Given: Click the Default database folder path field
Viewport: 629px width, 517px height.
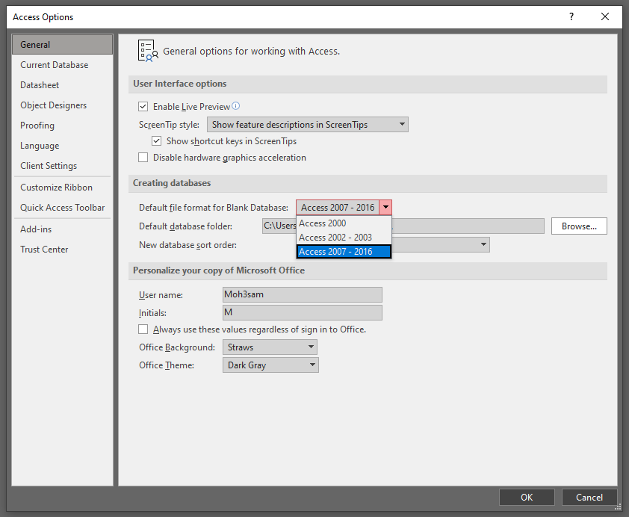Looking at the screenshot, I should 403,226.
